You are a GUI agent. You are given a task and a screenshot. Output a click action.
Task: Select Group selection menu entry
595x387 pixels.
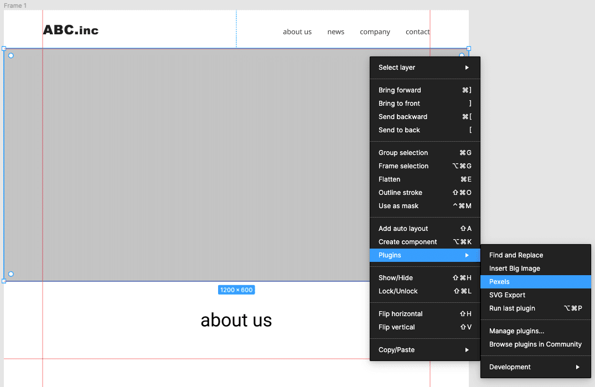coord(425,152)
